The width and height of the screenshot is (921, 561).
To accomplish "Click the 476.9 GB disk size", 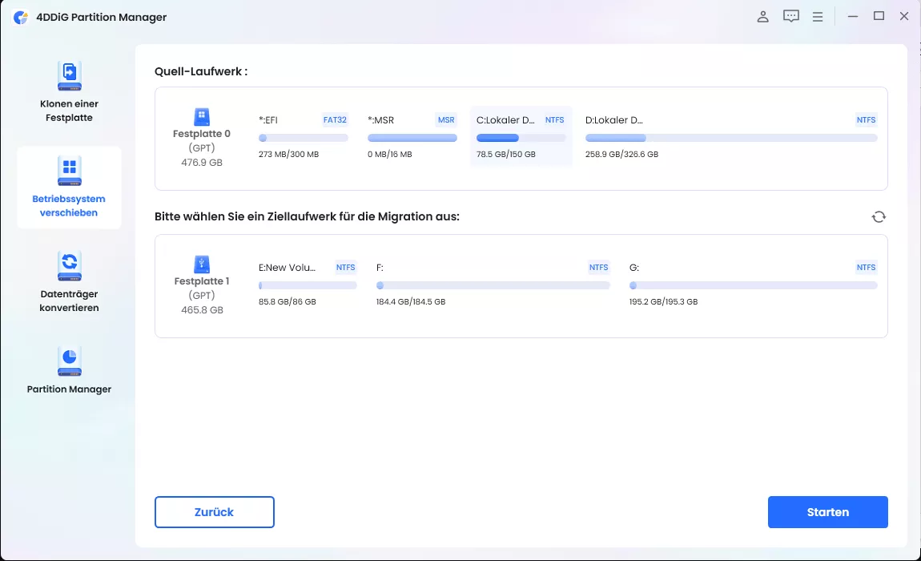I will [202, 163].
